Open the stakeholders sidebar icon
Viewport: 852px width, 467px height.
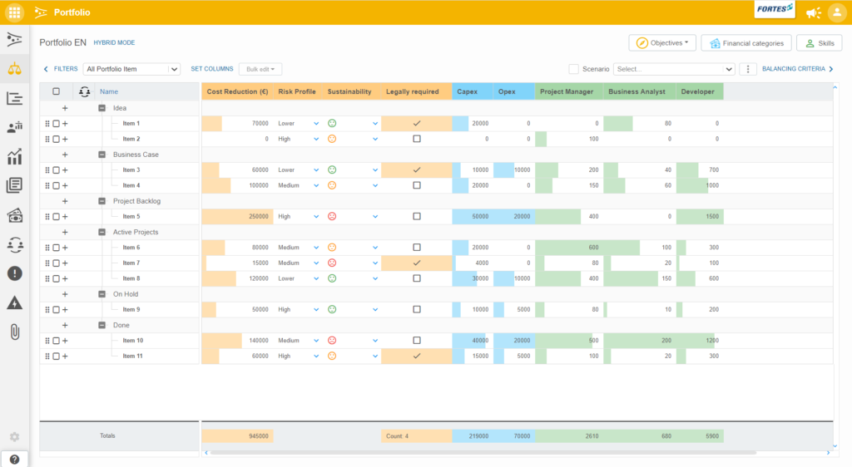15,244
